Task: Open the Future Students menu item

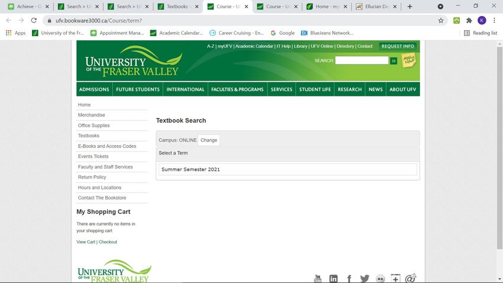Action: [x=138, y=89]
